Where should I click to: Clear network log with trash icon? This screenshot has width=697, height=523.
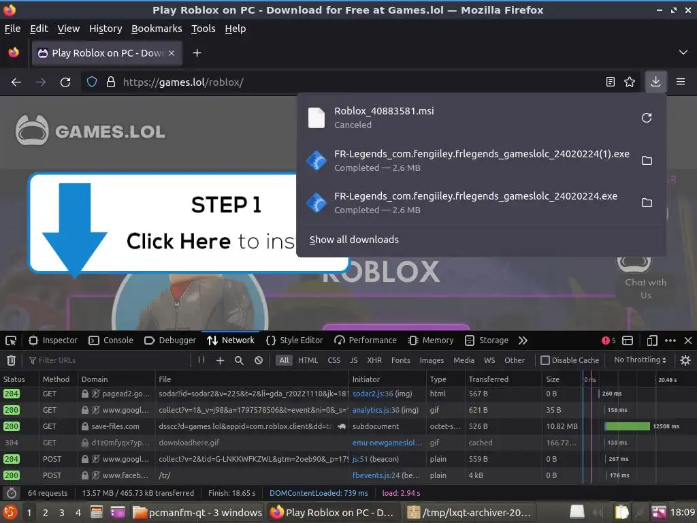pos(11,360)
